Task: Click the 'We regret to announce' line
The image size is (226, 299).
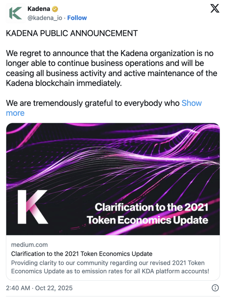Action: 109,54
